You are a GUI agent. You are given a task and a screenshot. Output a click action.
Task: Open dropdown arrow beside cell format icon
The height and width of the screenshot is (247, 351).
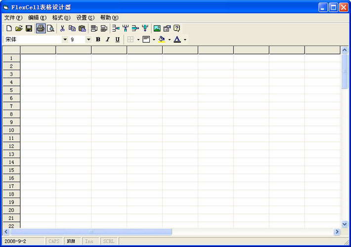(154, 40)
